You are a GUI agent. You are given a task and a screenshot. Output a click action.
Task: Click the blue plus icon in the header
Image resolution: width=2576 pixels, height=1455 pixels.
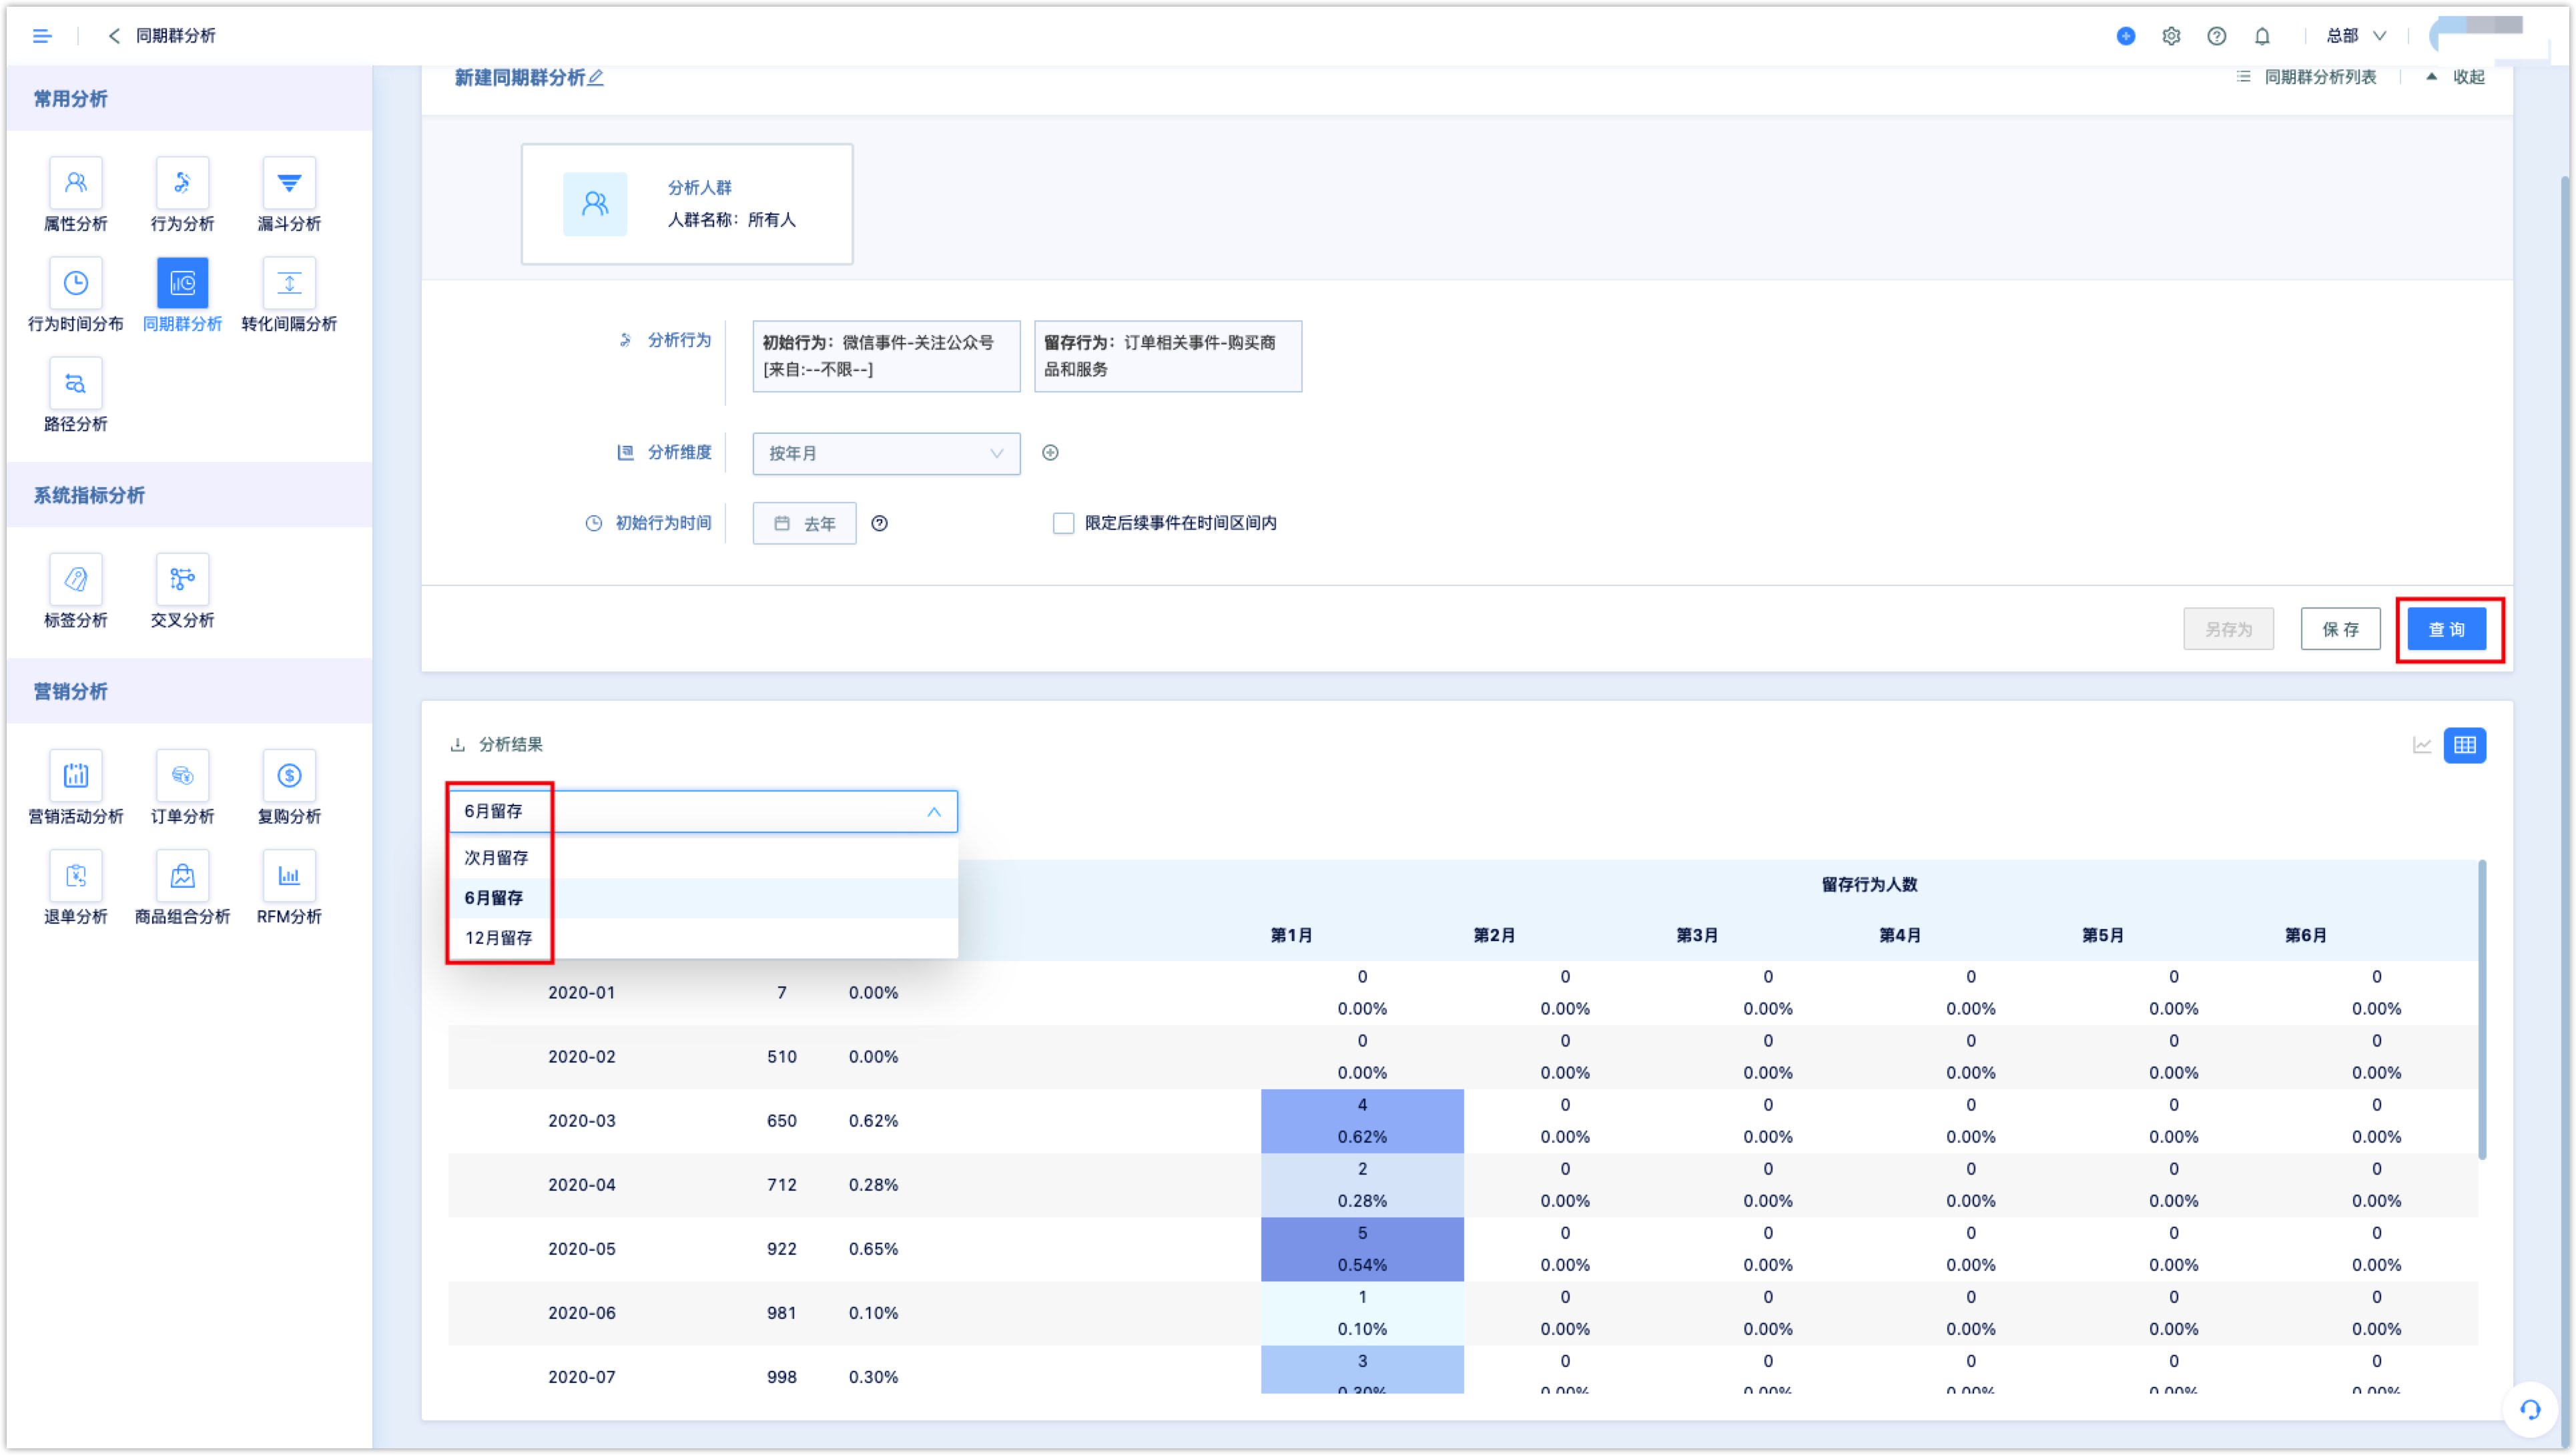pyautogui.click(x=2125, y=36)
